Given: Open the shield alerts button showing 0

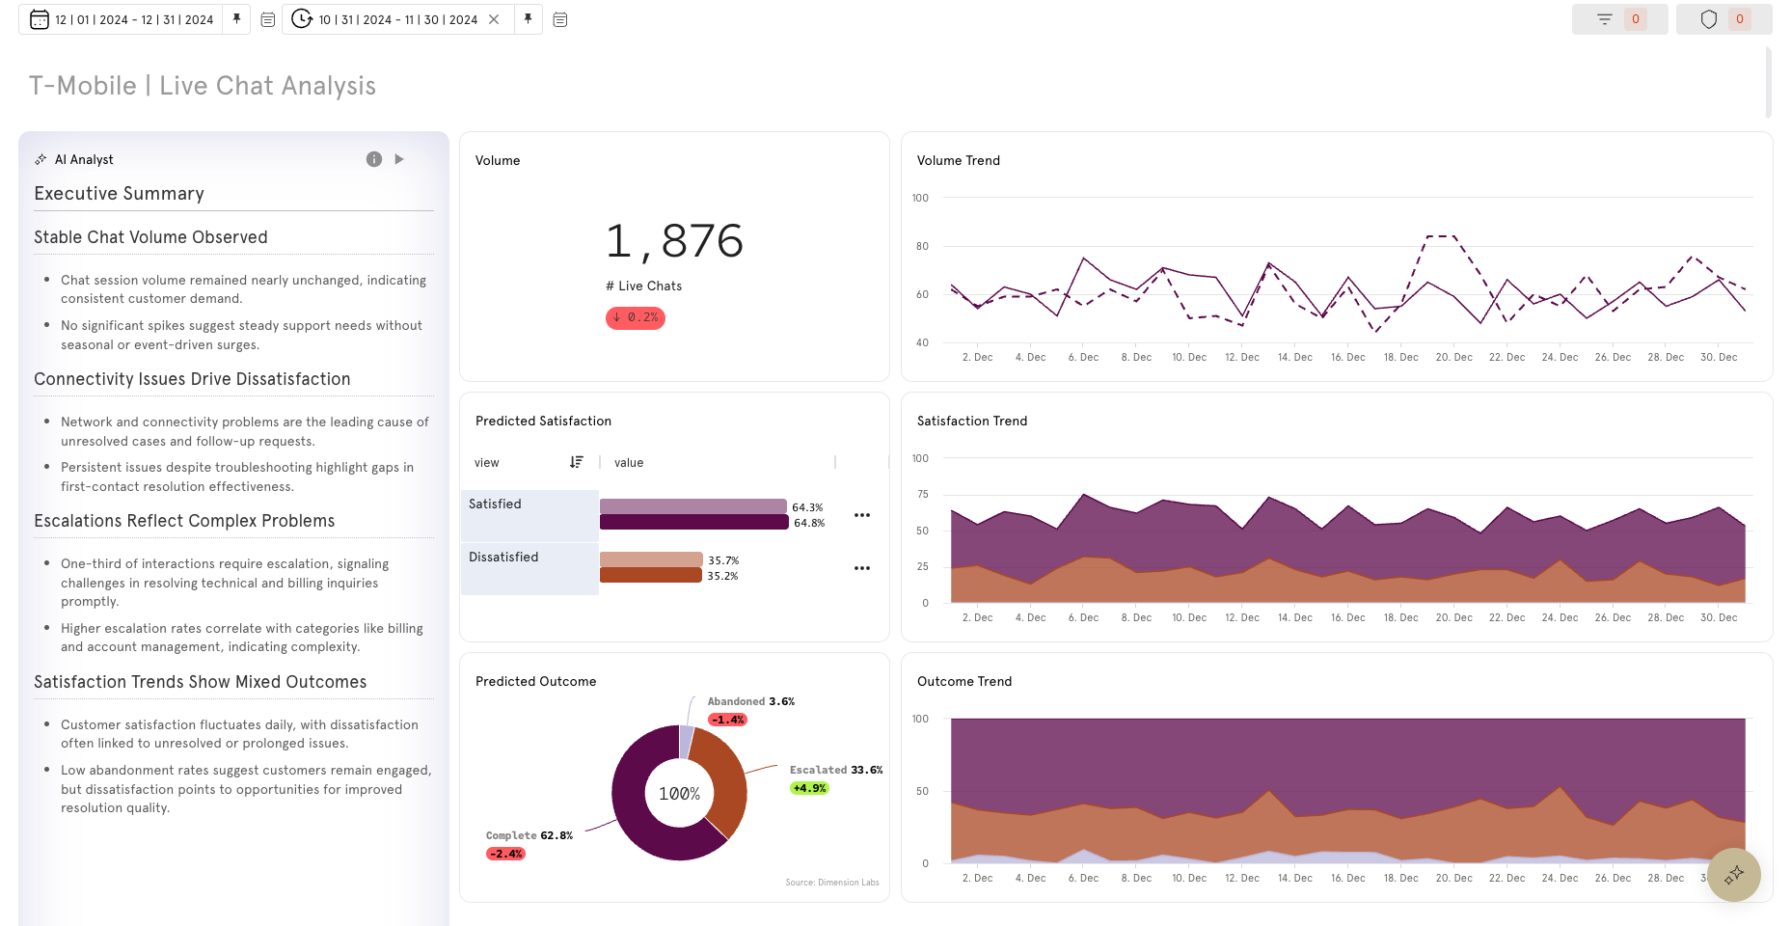Looking at the screenshot, I should pos(1723,19).
